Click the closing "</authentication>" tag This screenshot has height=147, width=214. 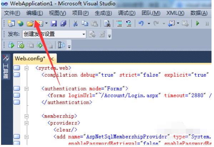(67, 102)
